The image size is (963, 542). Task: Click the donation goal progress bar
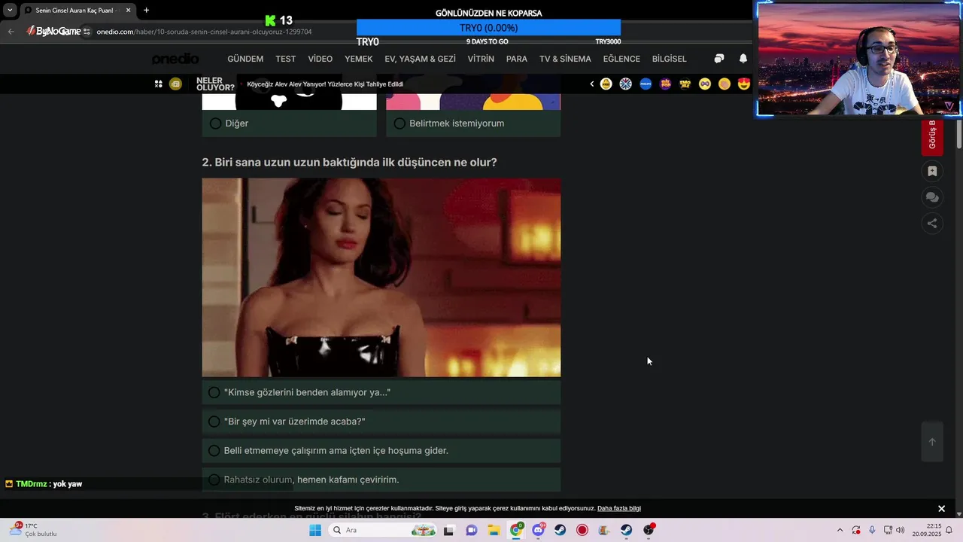point(488,28)
